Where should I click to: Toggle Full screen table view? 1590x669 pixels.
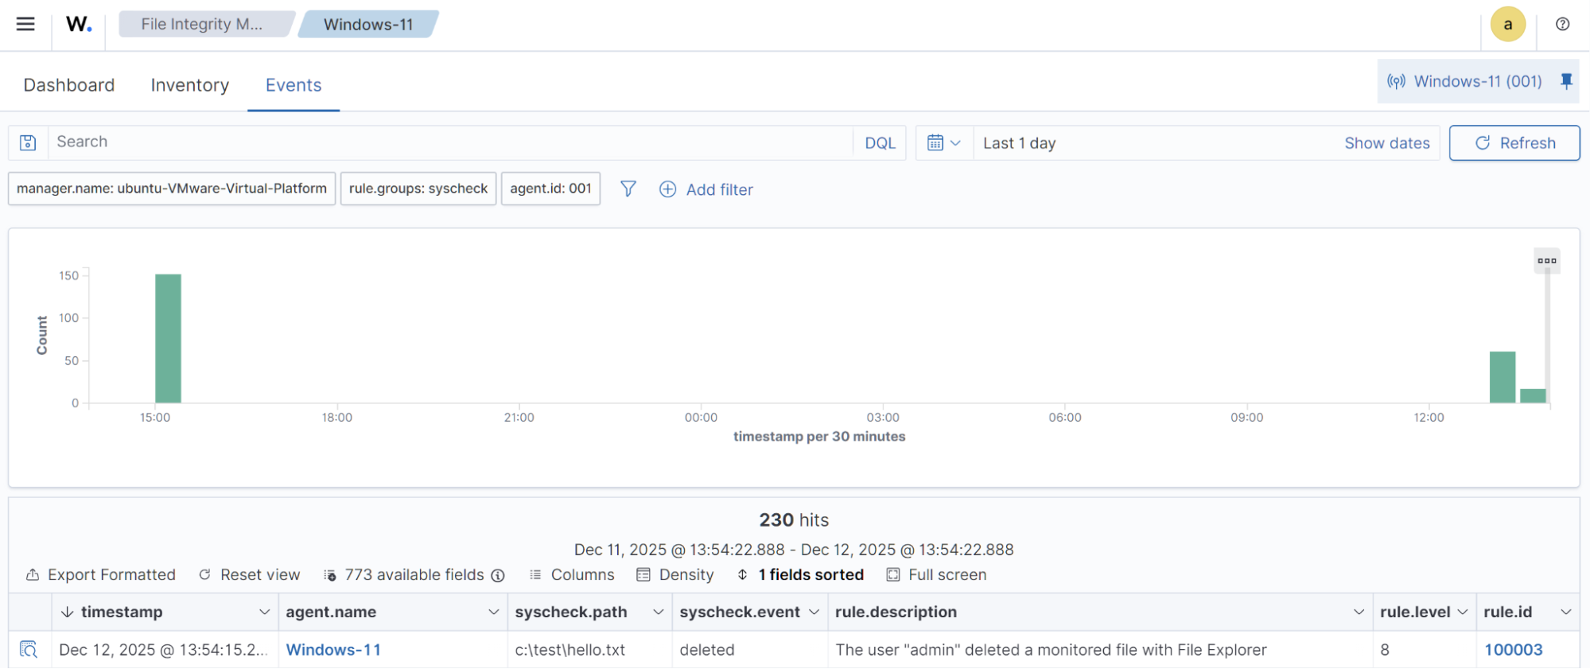[x=937, y=574]
